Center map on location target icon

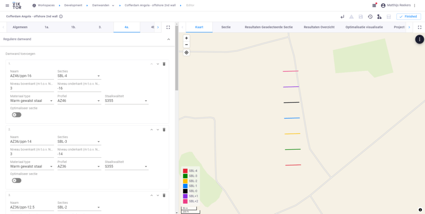[x=186, y=53]
